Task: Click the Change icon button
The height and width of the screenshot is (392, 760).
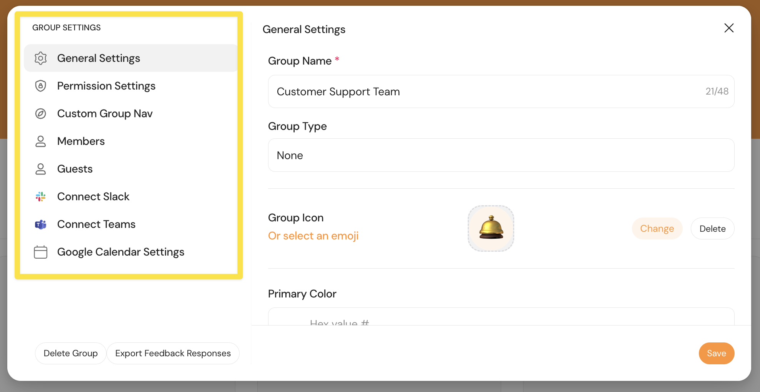Action: [657, 229]
